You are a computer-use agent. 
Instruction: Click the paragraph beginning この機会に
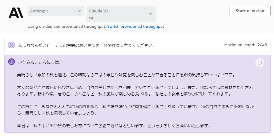click(136, 110)
